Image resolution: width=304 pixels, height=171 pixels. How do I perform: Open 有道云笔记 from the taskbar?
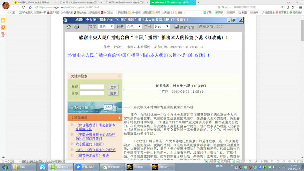[86, 167]
